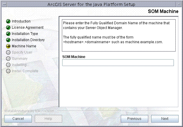Select the License Agreement step label
The image size is (183, 127).
click(27, 28)
